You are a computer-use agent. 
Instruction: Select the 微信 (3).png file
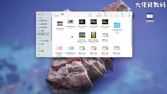tap(105, 48)
